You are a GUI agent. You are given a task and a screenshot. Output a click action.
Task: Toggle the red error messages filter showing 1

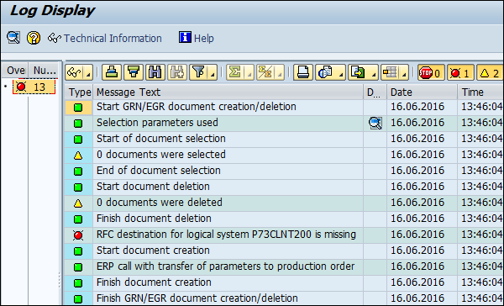pos(460,73)
